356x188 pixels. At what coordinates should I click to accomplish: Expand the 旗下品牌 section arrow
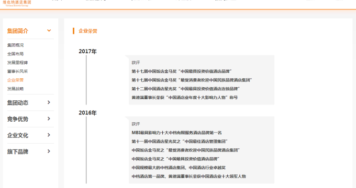pos(49,151)
